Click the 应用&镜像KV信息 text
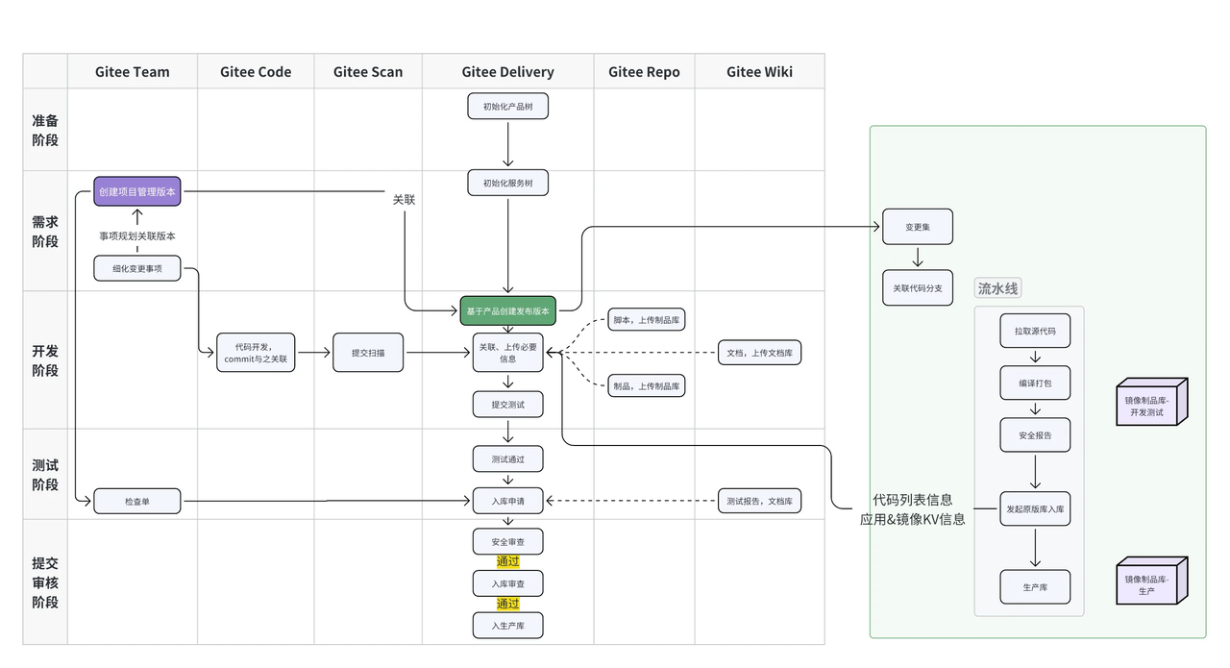The image size is (1230, 668). coord(913,519)
